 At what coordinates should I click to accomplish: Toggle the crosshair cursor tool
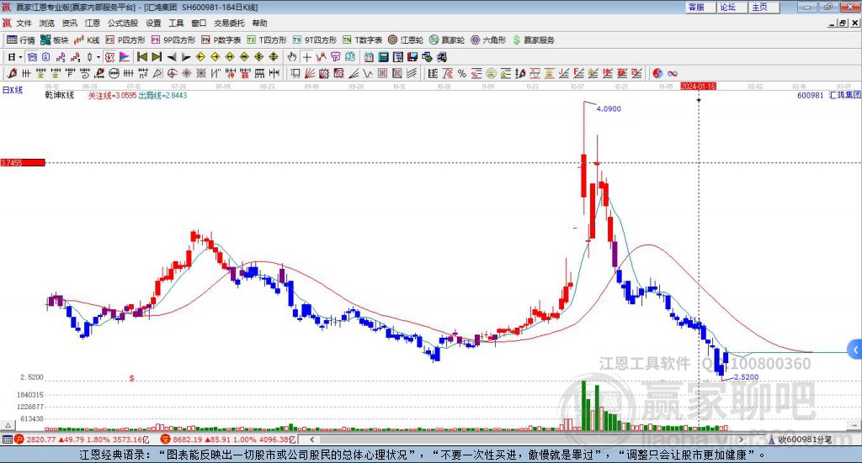306,56
